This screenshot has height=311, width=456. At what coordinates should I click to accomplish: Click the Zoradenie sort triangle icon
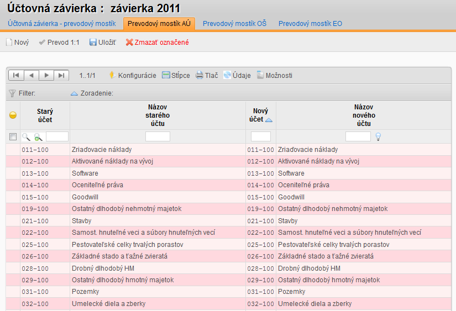(74, 93)
